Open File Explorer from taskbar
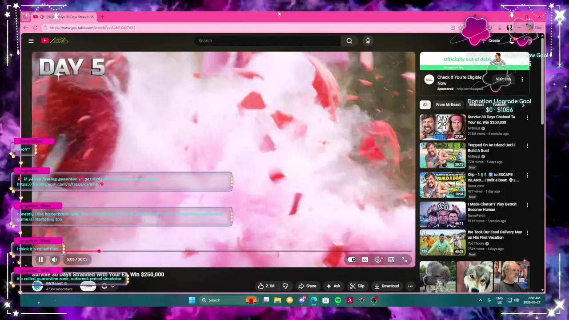Image resolution: width=569 pixels, height=320 pixels. click(x=278, y=300)
